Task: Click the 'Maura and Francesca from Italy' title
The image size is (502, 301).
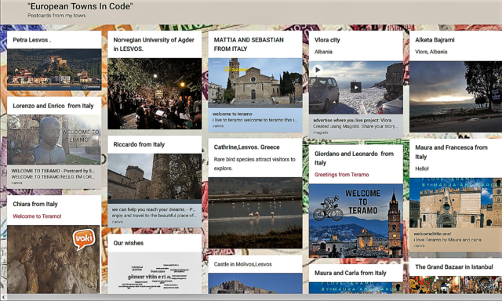Action: pyautogui.click(x=452, y=152)
